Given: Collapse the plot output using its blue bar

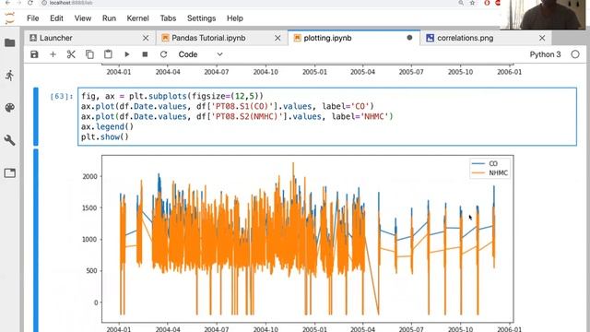Looking at the screenshot, I should point(36,240).
